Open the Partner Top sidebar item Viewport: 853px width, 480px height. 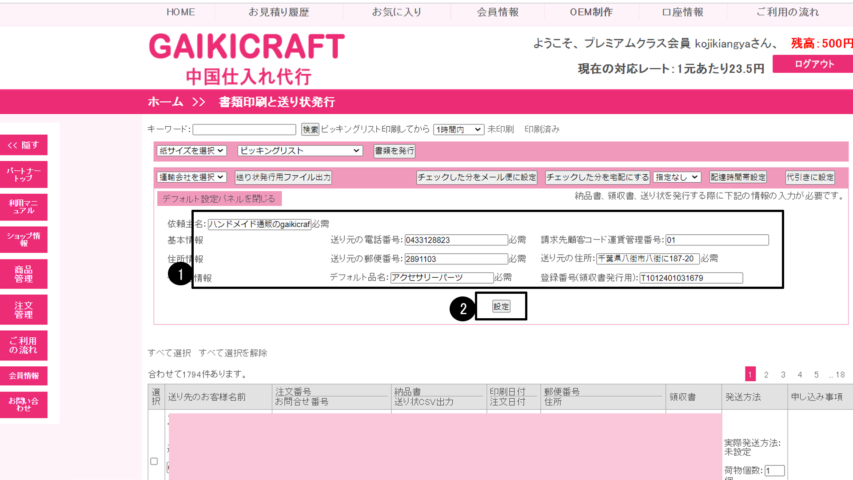(24, 174)
